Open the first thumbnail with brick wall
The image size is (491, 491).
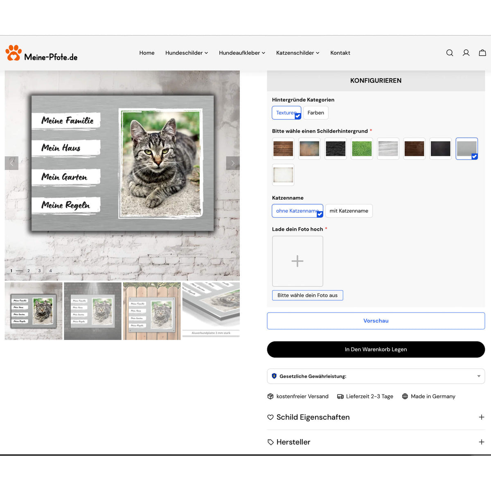(x=34, y=311)
